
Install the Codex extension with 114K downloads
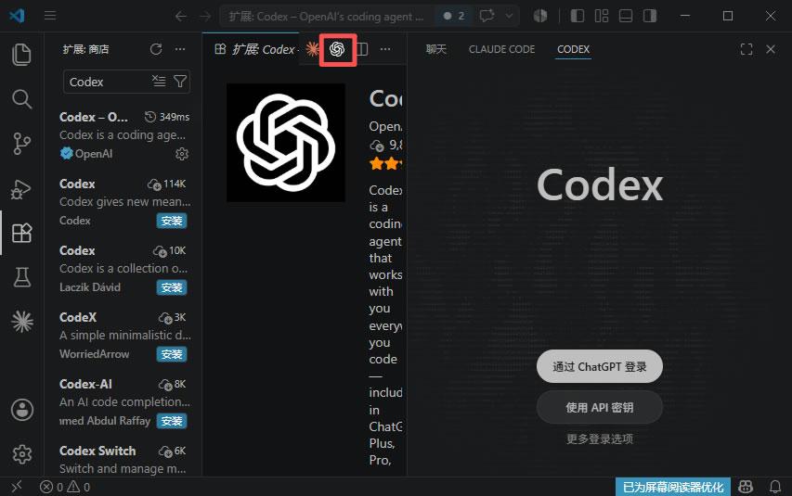pyautogui.click(x=172, y=221)
